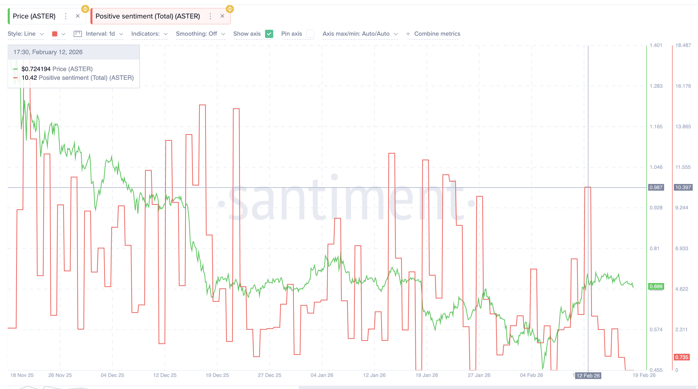
Task: Click the interval calendar icon
Action: tap(78, 34)
